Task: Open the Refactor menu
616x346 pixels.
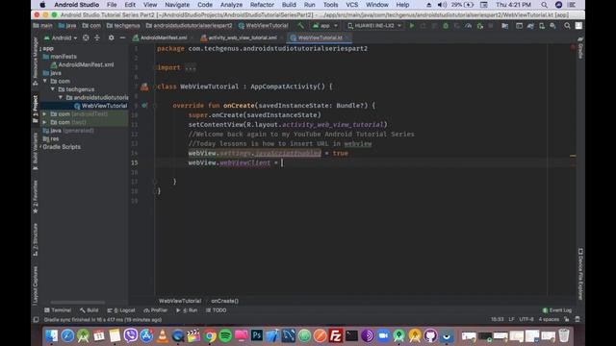Action: 262,5
